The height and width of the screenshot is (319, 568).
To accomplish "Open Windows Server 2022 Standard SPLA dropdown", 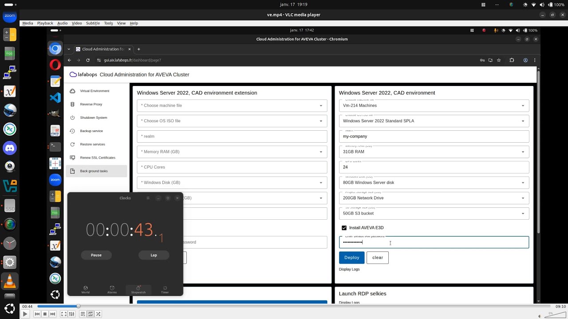I will (434, 121).
